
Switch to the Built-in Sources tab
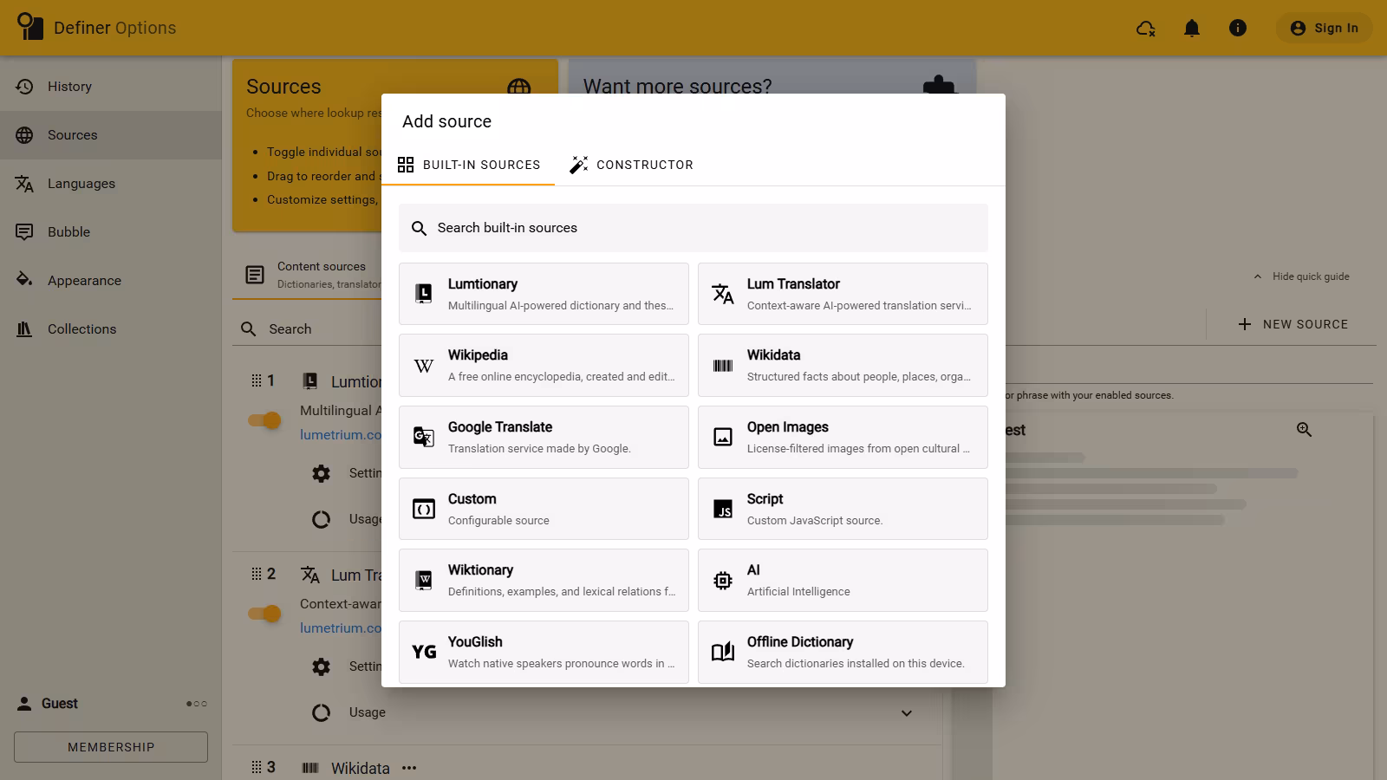(468, 165)
